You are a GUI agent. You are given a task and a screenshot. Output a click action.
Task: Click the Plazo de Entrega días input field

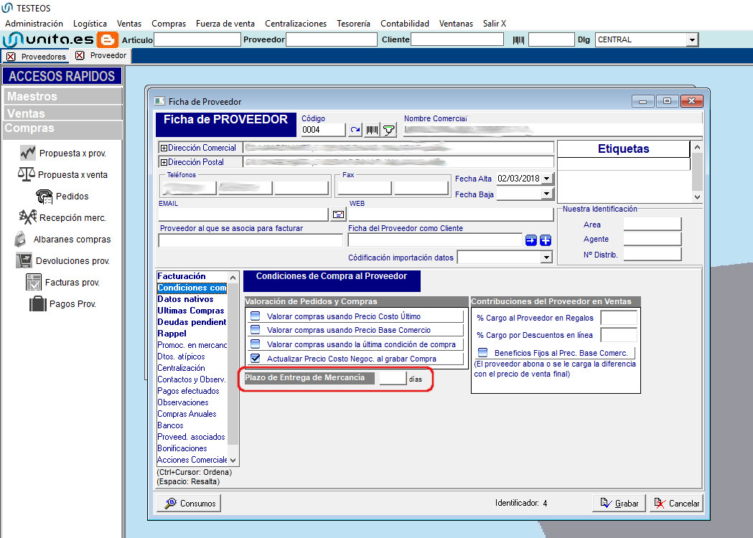click(393, 378)
